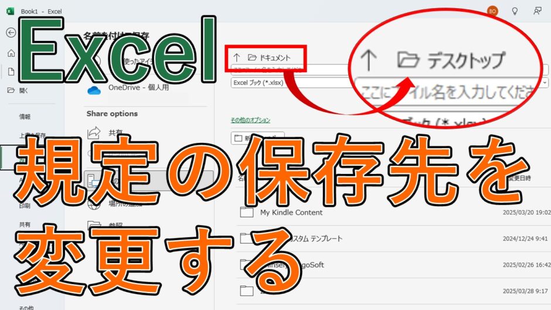Go back using the circled left arrow

click(x=11, y=33)
